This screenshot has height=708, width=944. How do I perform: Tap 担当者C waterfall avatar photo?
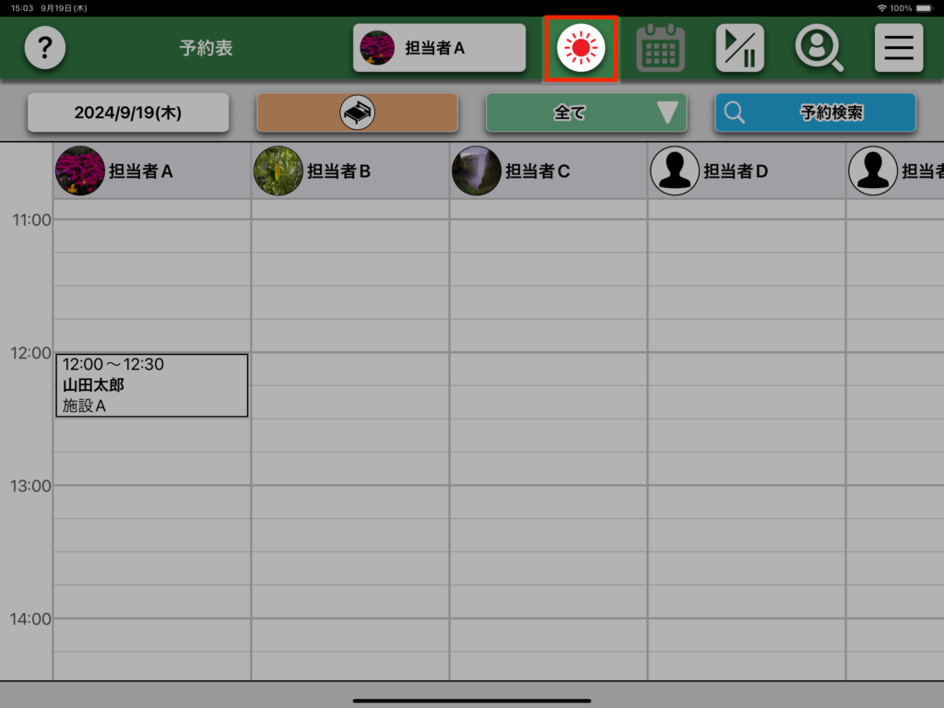(x=477, y=171)
